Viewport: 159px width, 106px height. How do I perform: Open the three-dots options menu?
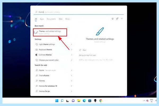(x=122, y=19)
